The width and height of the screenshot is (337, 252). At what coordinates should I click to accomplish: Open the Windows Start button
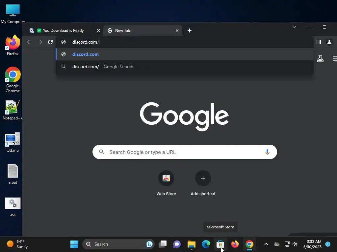[74, 244]
